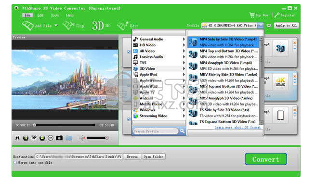
Task: Remove the second file with orange X
Action: pyautogui.click(x=295, y=77)
